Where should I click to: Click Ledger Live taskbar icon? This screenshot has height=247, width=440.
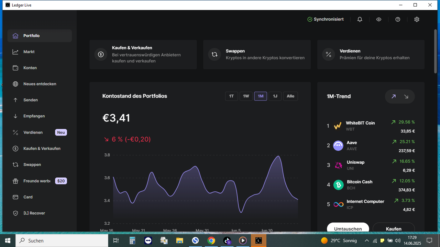point(258,240)
